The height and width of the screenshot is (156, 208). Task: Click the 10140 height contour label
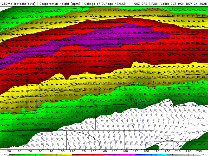tap(164, 26)
